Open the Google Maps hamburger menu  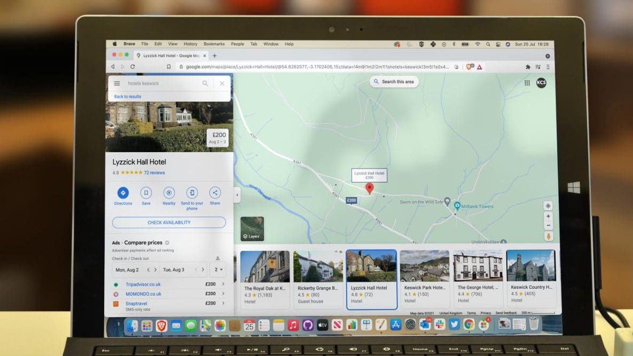click(x=117, y=84)
